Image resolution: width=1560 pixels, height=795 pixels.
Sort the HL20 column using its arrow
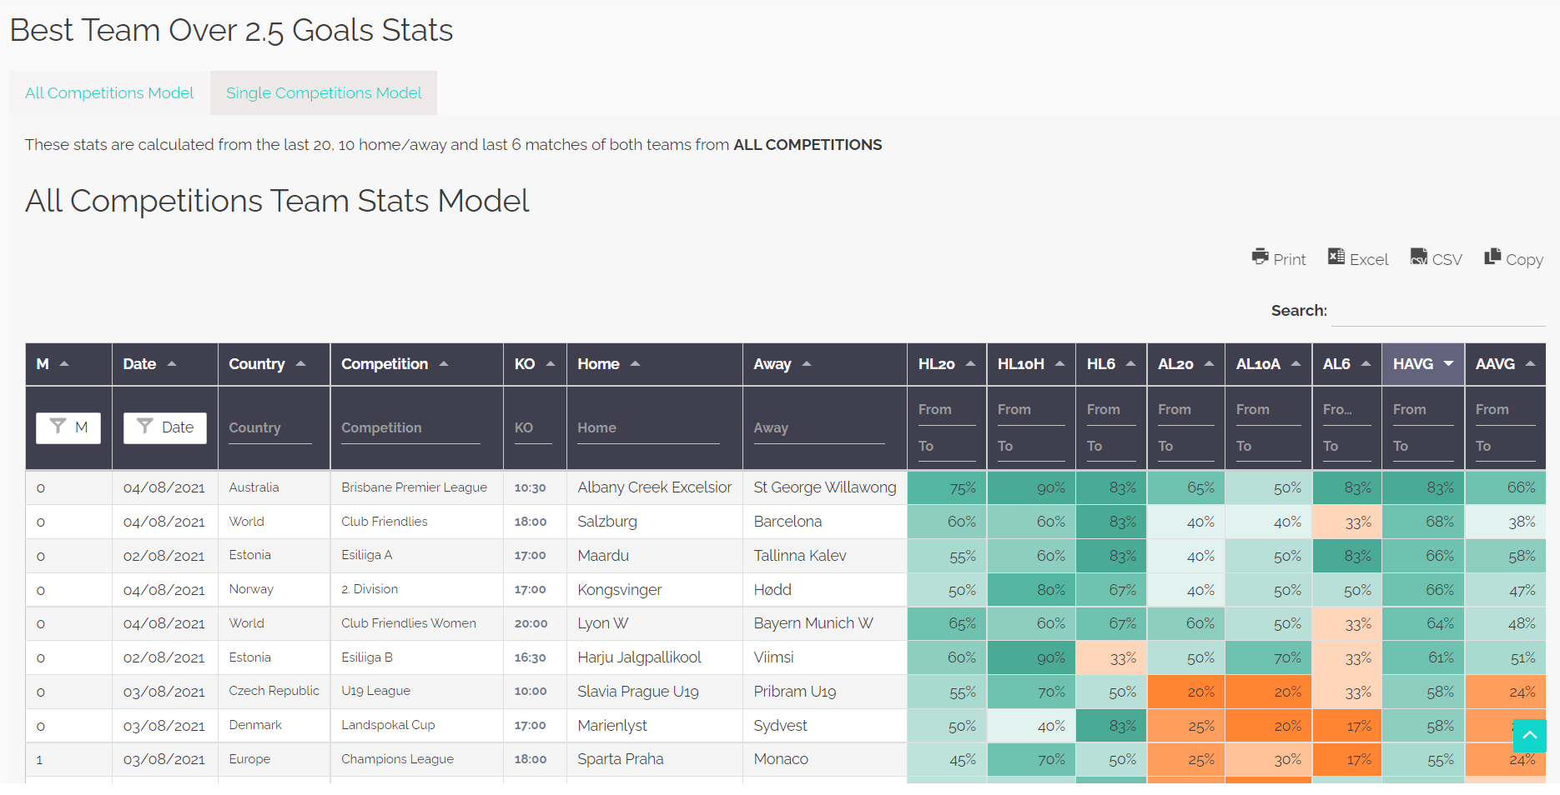tap(971, 363)
